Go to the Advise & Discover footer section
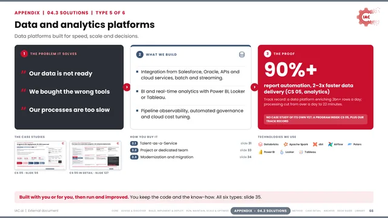Viewport: 388px width, 218px height. (133, 211)
